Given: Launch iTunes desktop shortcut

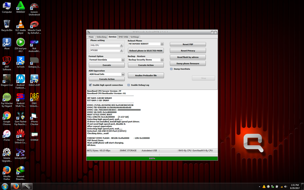Looking at the screenshot, I should tap(7, 135).
